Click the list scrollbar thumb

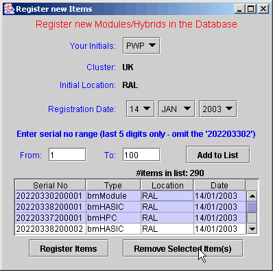(252, 207)
